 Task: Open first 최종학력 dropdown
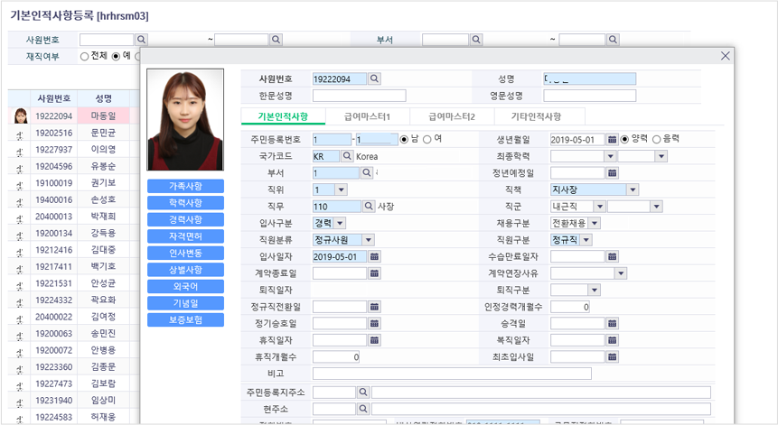611,156
